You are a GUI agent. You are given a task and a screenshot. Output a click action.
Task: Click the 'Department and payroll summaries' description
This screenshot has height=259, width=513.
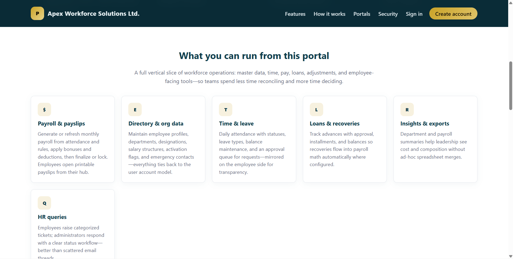(x=434, y=146)
